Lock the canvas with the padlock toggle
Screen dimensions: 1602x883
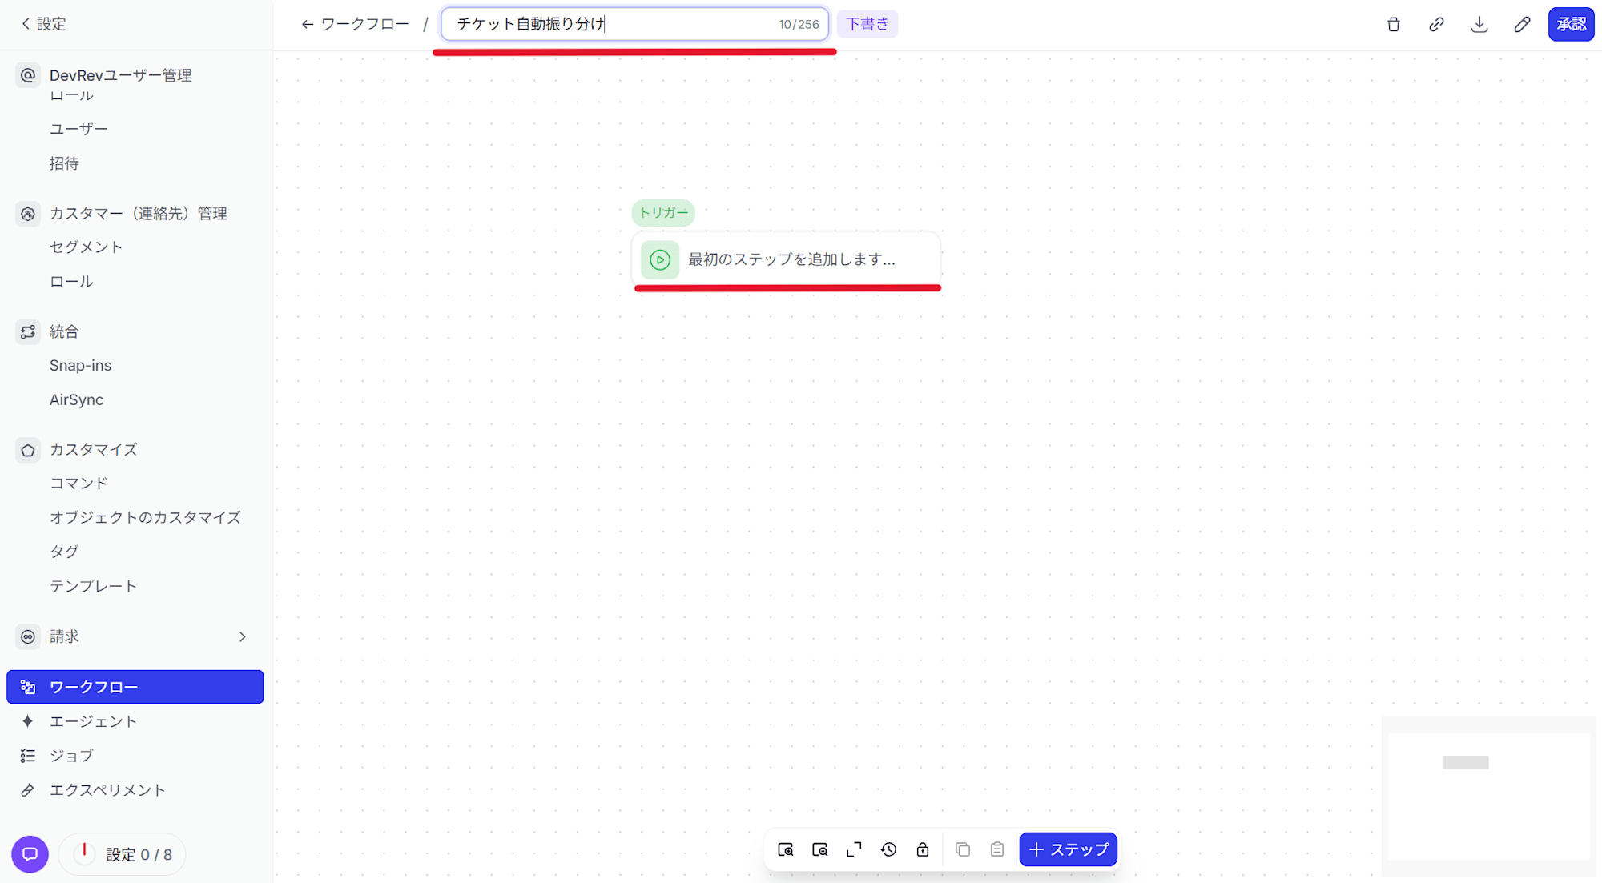922,849
